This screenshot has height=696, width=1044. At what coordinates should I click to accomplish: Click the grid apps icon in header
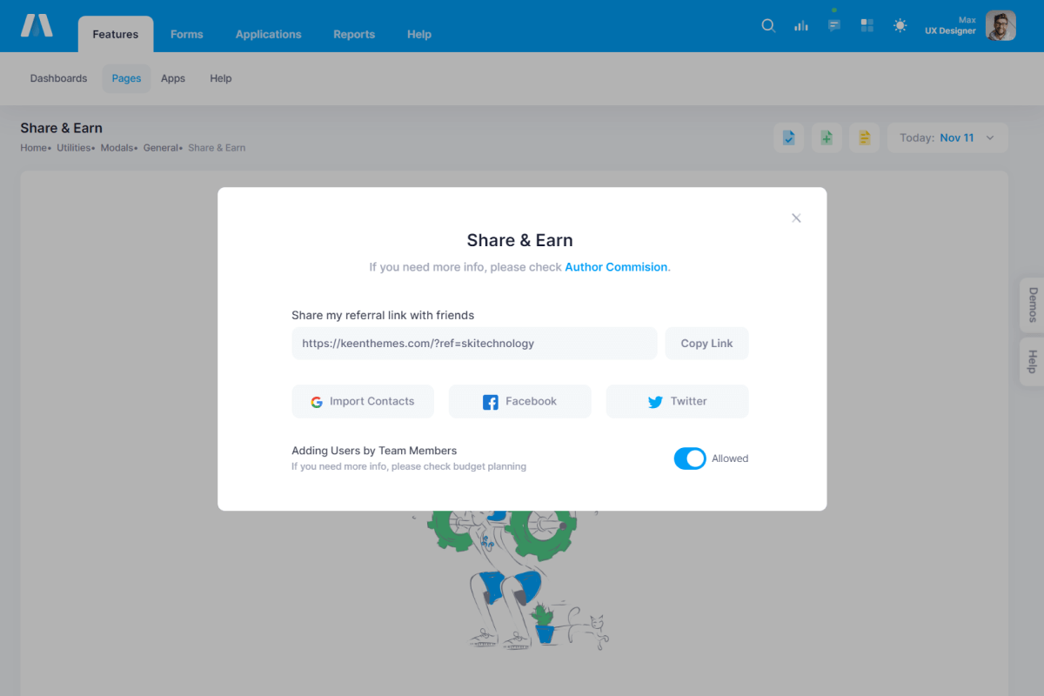click(867, 26)
